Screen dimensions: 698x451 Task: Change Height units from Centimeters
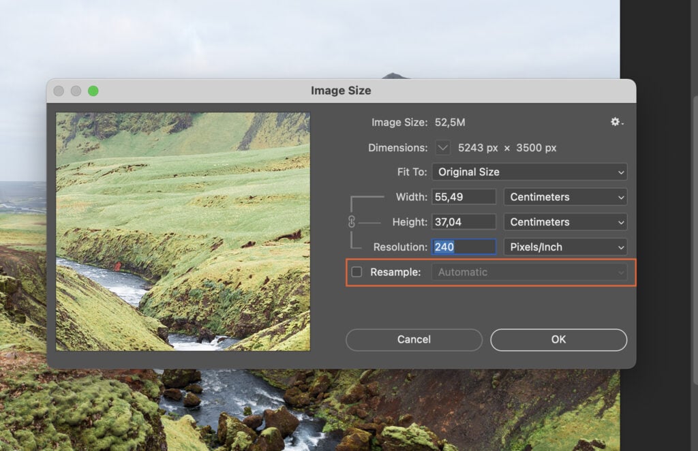click(x=565, y=221)
